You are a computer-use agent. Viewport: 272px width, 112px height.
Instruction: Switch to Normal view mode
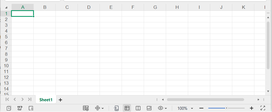[127, 108]
